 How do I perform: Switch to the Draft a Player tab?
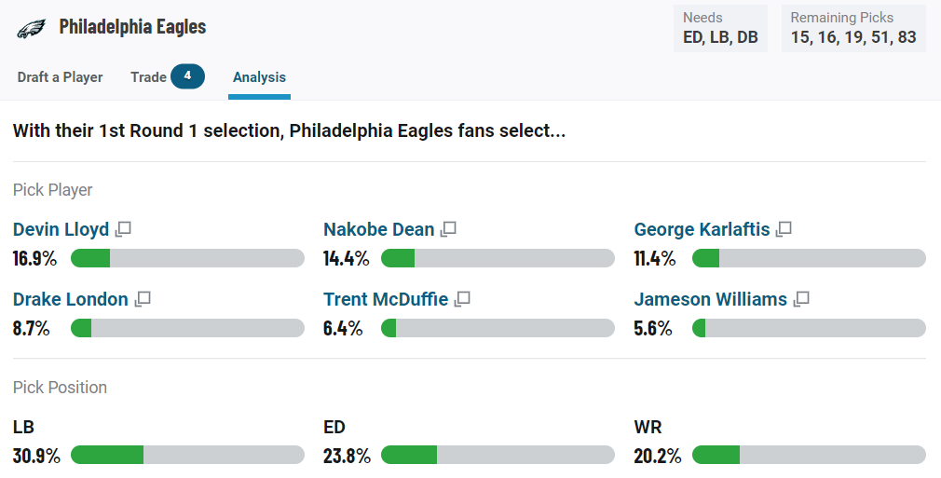click(x=60, y=77)
